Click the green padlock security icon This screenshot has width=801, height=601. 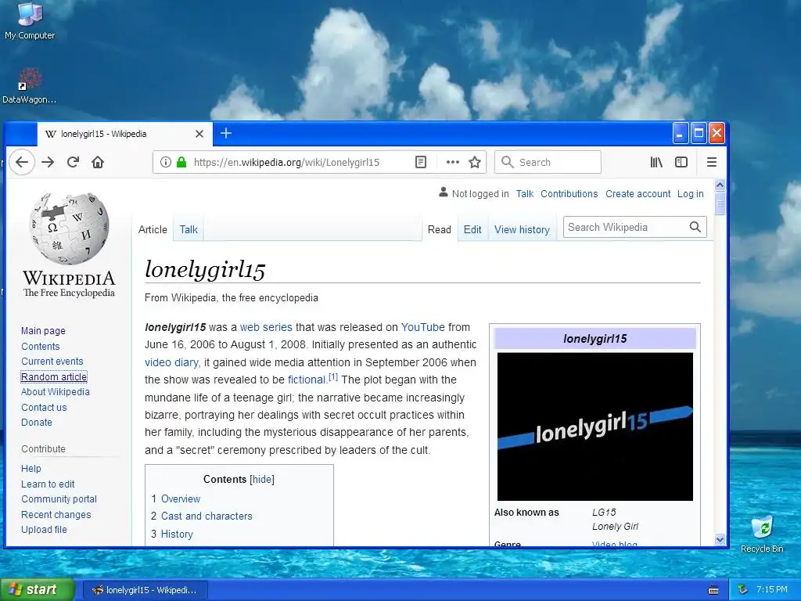[181, 163]
